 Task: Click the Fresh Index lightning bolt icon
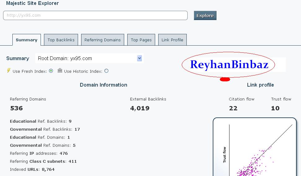point(9,70)
